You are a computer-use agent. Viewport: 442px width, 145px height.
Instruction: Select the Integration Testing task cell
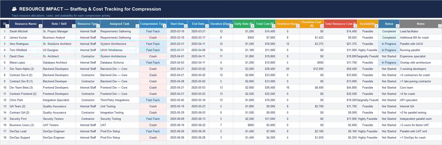point(120,113)
